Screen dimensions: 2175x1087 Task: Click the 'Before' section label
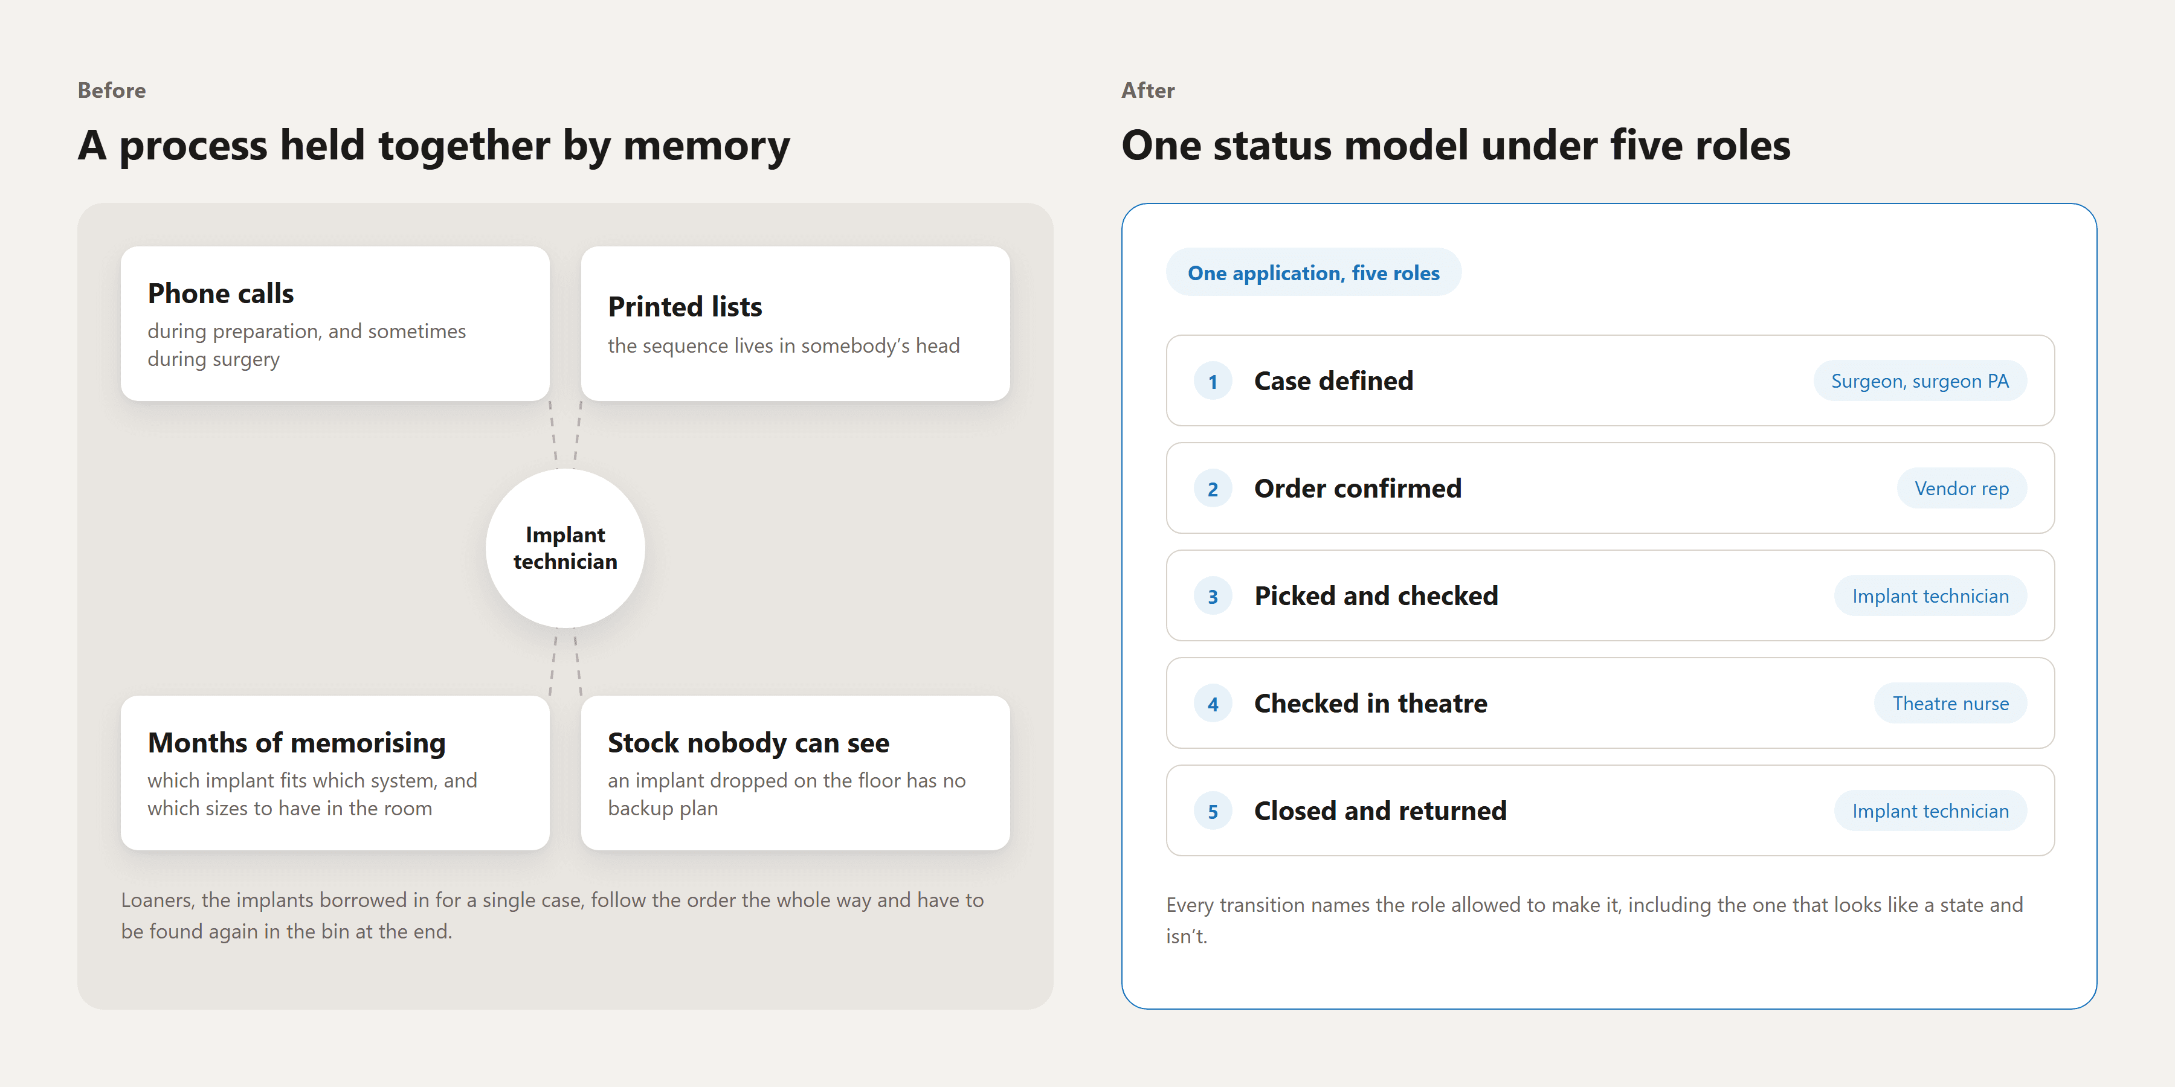(x=111, y=91)
